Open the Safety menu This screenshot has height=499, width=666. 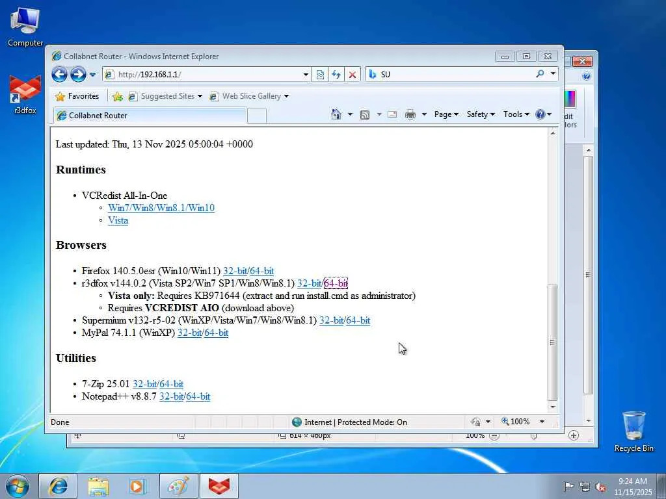481,114
